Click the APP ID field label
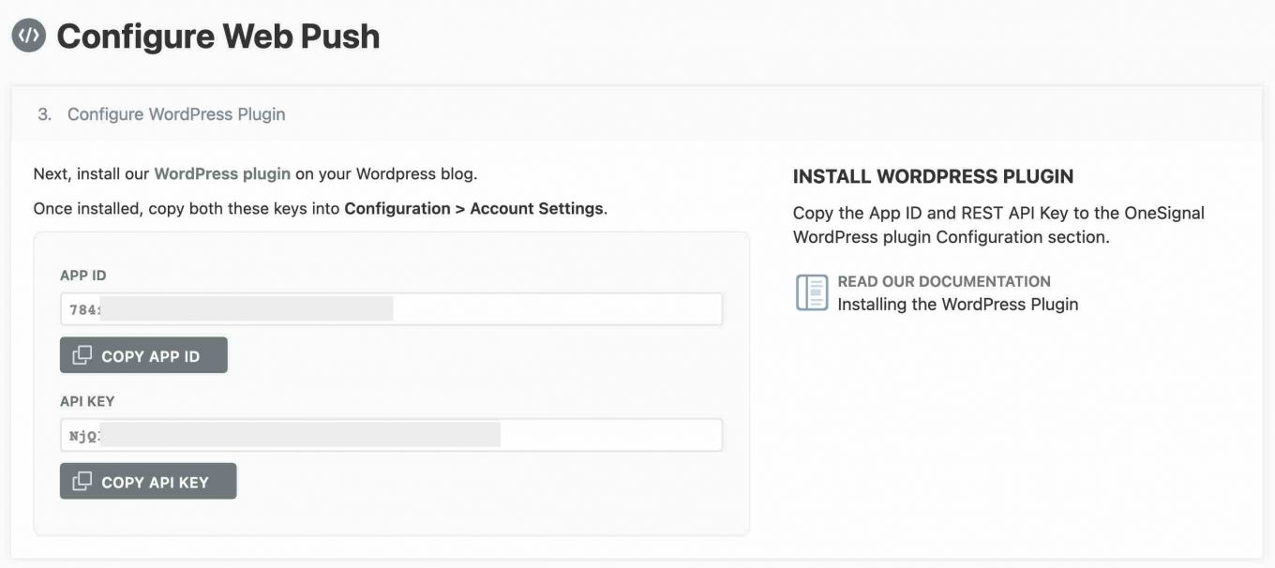 (82, 276)
